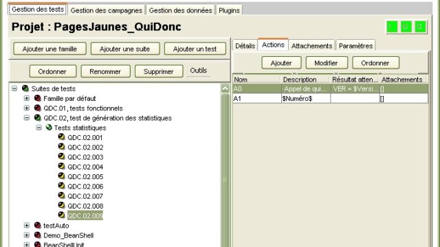This screenshot has width=440, height=247.
Task: Open the Outils menu
Action: (199, 71)
